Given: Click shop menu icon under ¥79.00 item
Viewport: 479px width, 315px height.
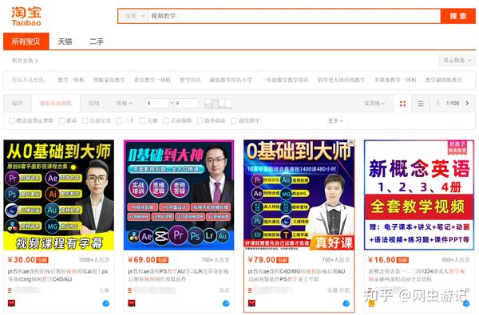Looking at the screenshot, I should click(250, 290).
